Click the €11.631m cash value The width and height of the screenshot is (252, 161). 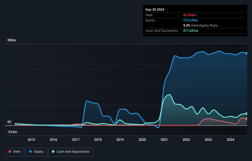click(191, 31)
